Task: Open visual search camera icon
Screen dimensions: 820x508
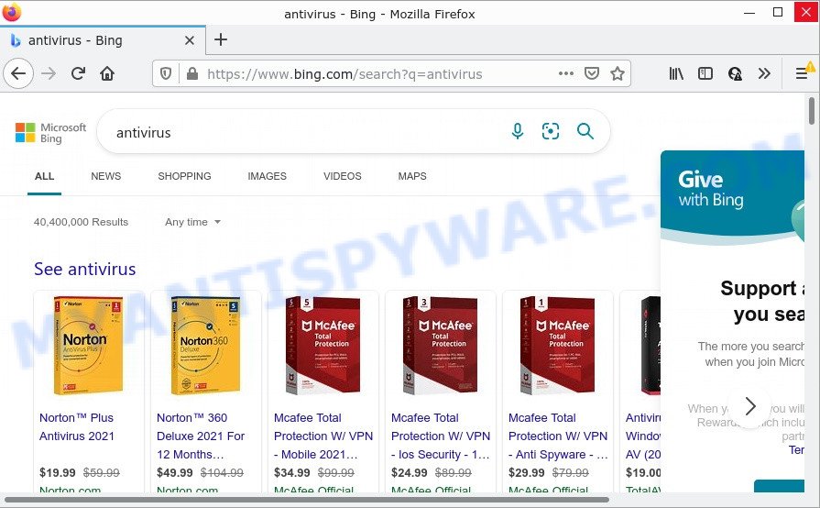Action: click(551, 131)
